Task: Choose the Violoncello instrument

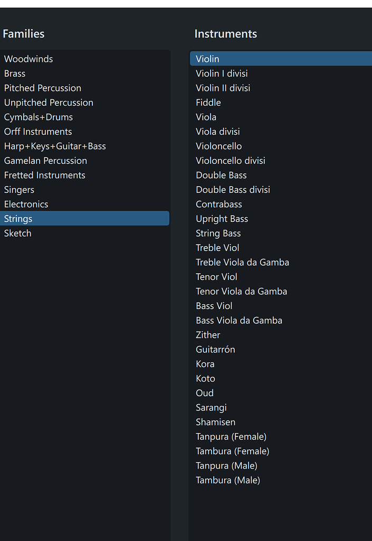Action: pos(219,146)
